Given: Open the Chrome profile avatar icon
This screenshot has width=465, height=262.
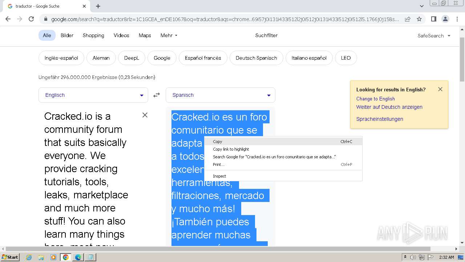Looking at the screenshot, I should coord(445,19).
